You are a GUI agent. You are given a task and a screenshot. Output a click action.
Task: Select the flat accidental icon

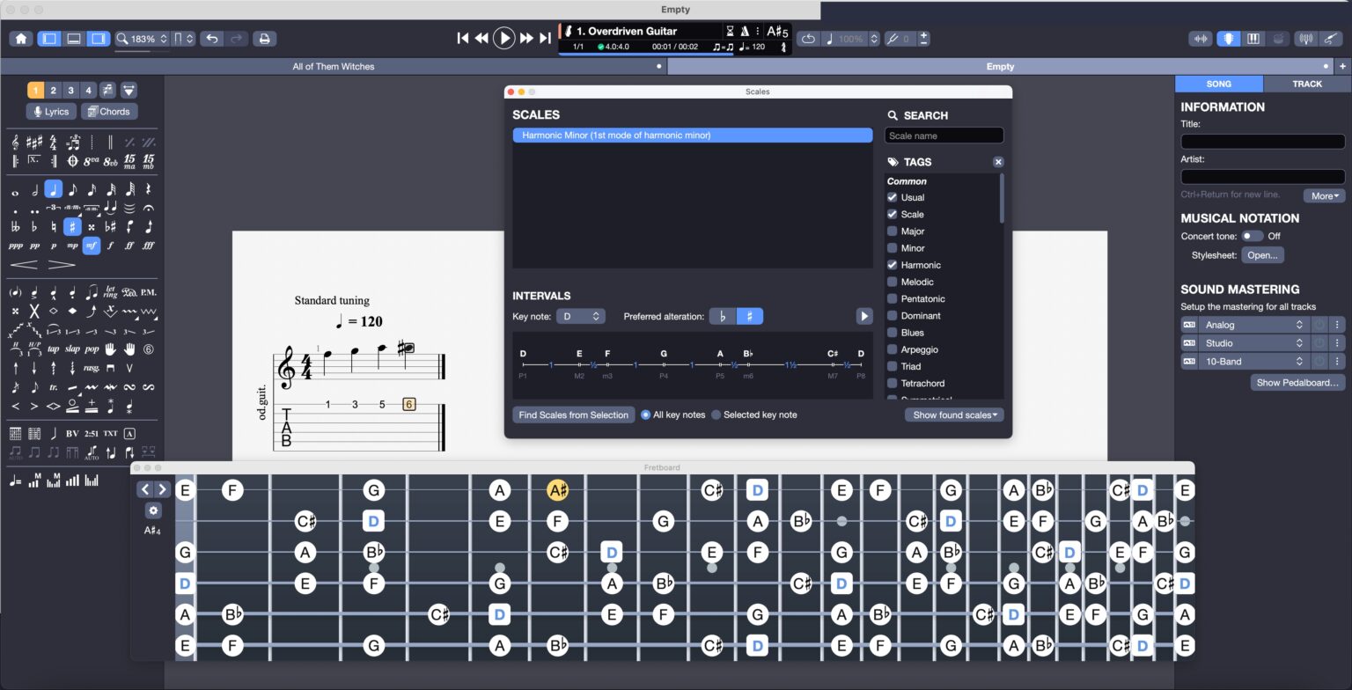[x=33, y=226]
